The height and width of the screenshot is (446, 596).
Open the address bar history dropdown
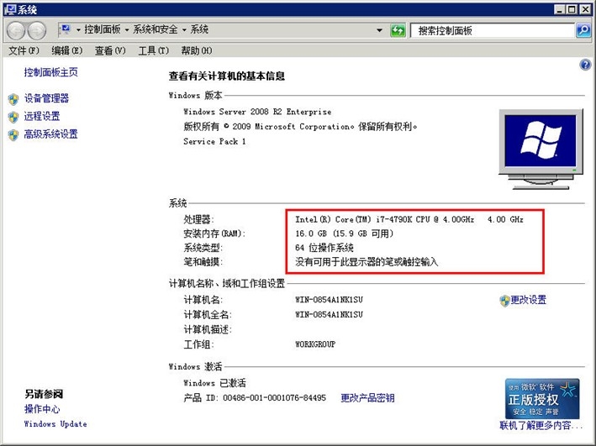pos(379,30)
